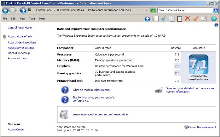
Task: Click the Control Panel breadcrumb segment
Action: (44, 10)
